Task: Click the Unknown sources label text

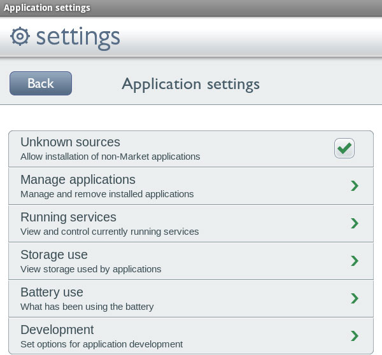Action: (70, 142)
